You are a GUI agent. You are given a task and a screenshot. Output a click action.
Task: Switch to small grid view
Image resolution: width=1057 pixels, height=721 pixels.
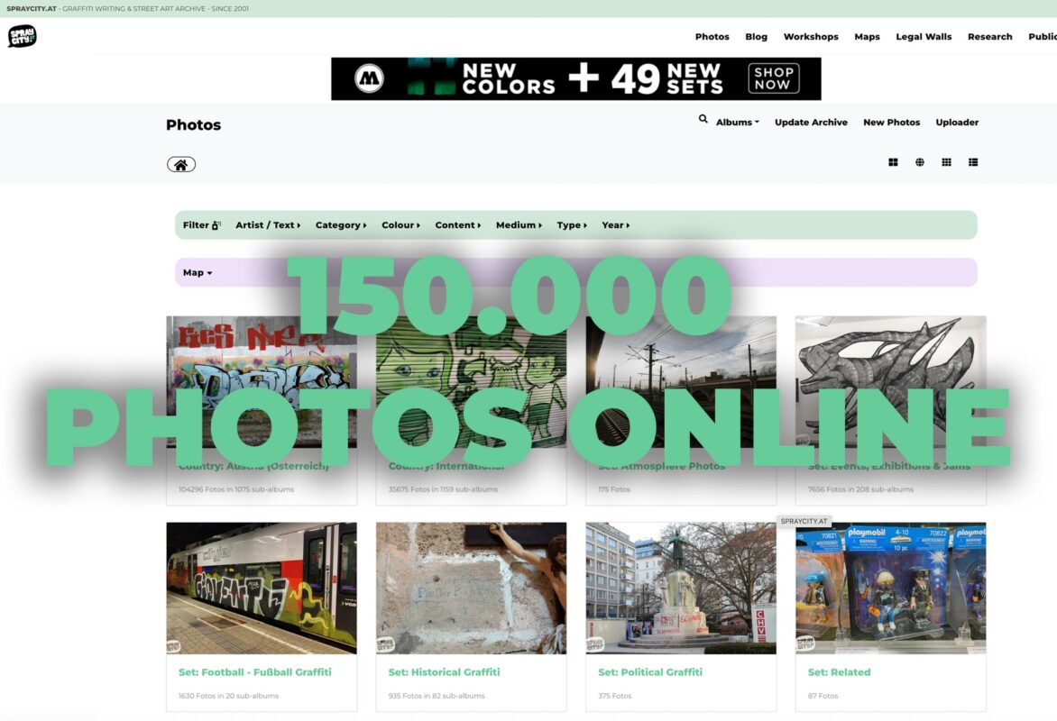946,163
